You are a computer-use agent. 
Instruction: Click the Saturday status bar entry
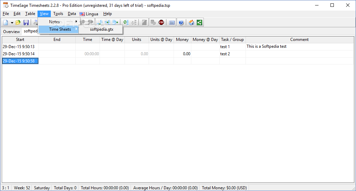point(42,188)
